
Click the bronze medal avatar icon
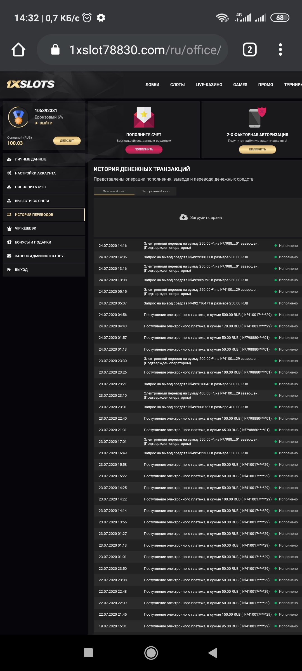pyautogui.click(x=18, y=117)
